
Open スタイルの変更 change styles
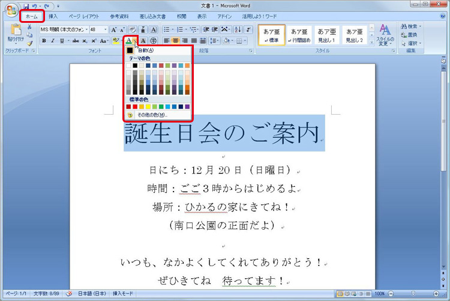point(385,35)
